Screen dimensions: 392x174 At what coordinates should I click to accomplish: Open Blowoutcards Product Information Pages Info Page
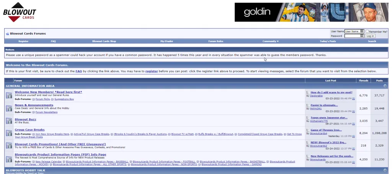(60, 155)
